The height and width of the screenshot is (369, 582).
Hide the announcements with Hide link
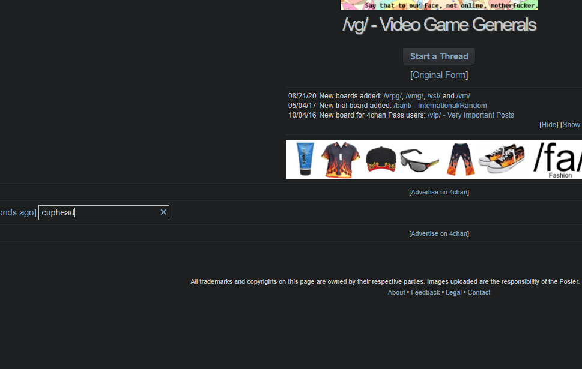pyautogui.click(x=548, y=125)
